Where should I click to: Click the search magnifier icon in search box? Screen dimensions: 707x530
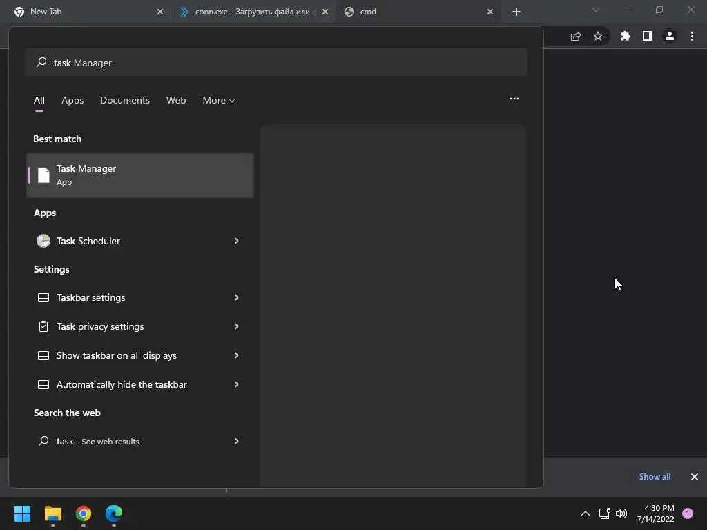[x=41, y=62]
